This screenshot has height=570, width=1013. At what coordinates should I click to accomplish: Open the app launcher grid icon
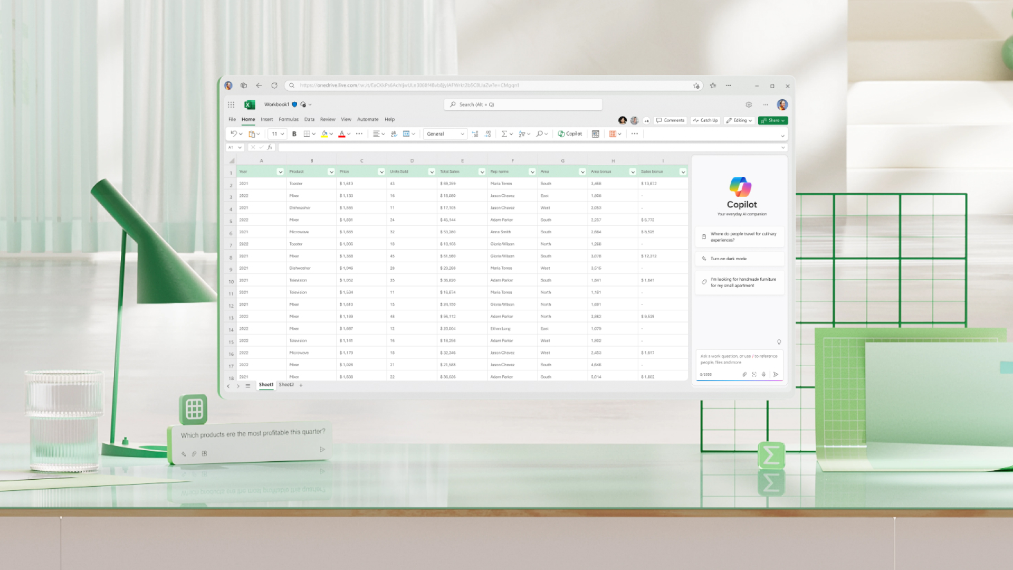point(231,104)
